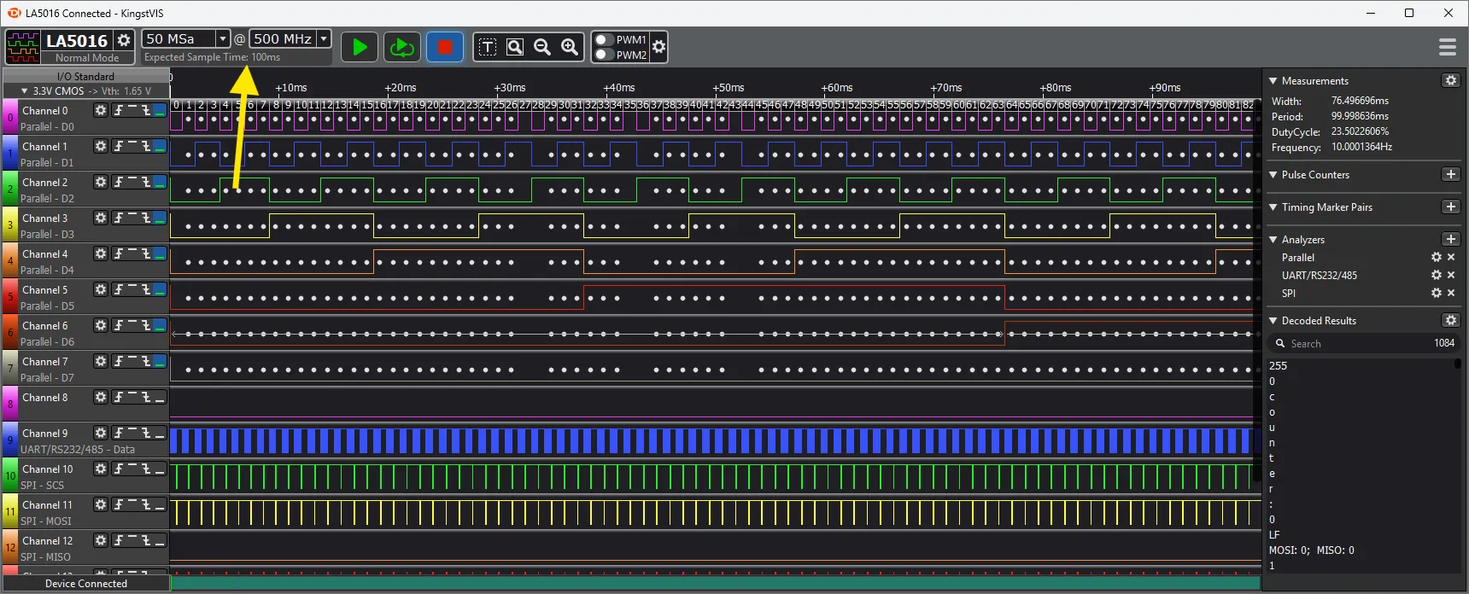Activate the text/selection region tool
Image resolution: width=1469 pixels, height=594 pixels.
tap(488, 47)
